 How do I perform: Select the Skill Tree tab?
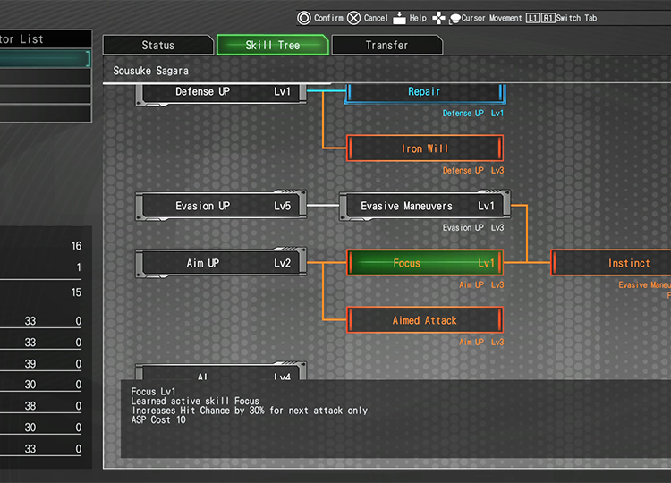273,46
